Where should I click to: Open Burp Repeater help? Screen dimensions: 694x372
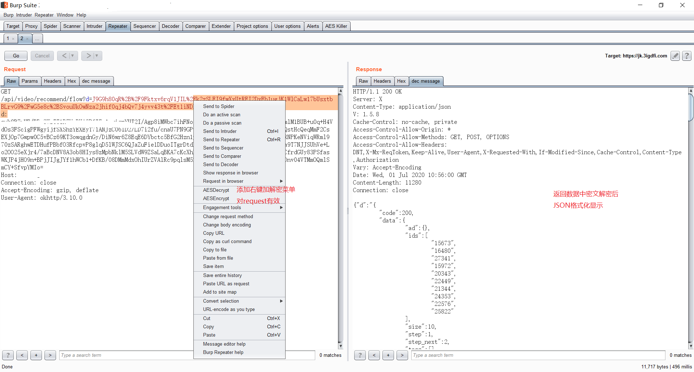click(239, 352)
